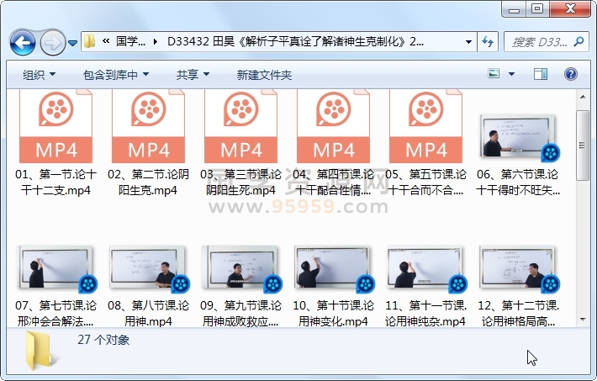Click the Refresh button beside address bar
597x381 pixels.
point(488,41)
